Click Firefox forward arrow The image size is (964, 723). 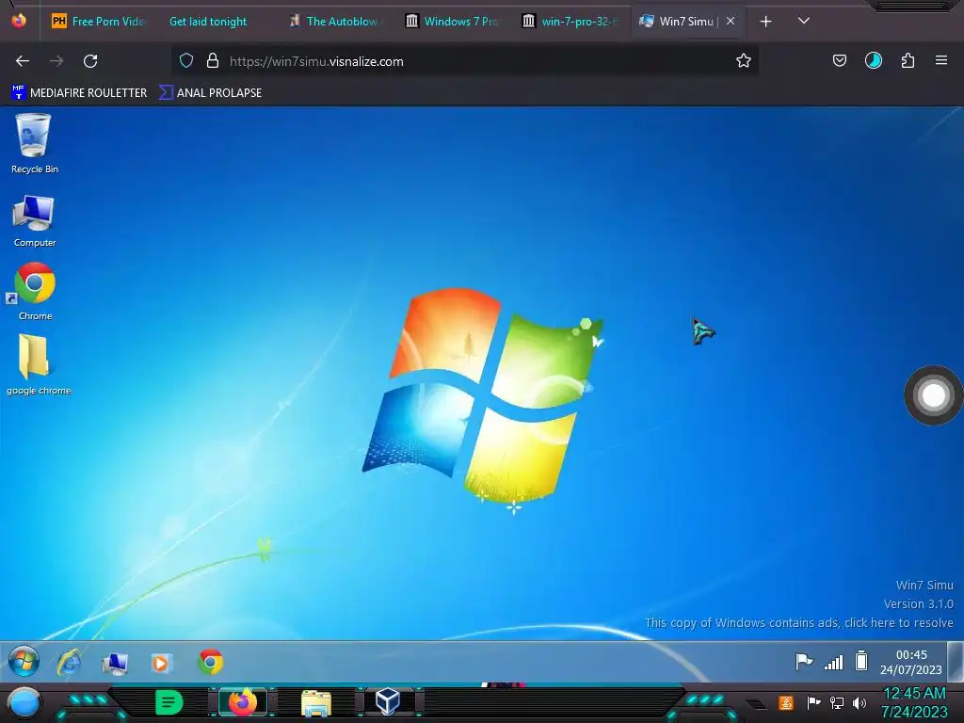coord(56,61)
